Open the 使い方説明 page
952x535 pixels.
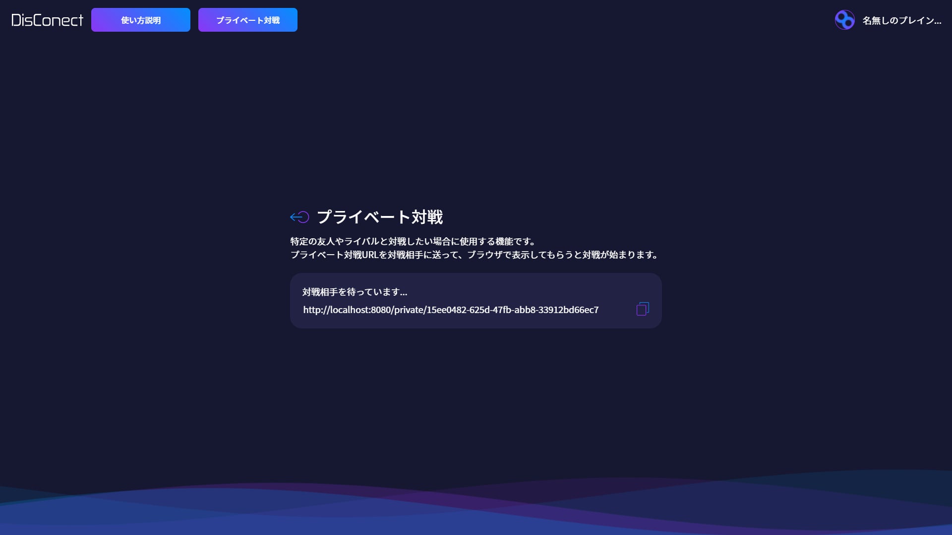point(141,20)
